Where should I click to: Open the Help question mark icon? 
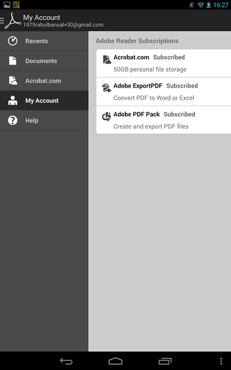pos(12,120)
